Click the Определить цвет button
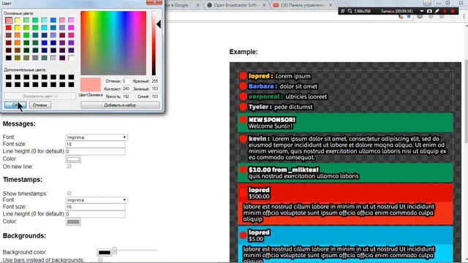 click(39, 96)
